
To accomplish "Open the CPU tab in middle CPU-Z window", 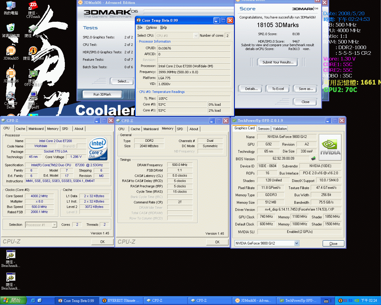I will pos(121,129).
